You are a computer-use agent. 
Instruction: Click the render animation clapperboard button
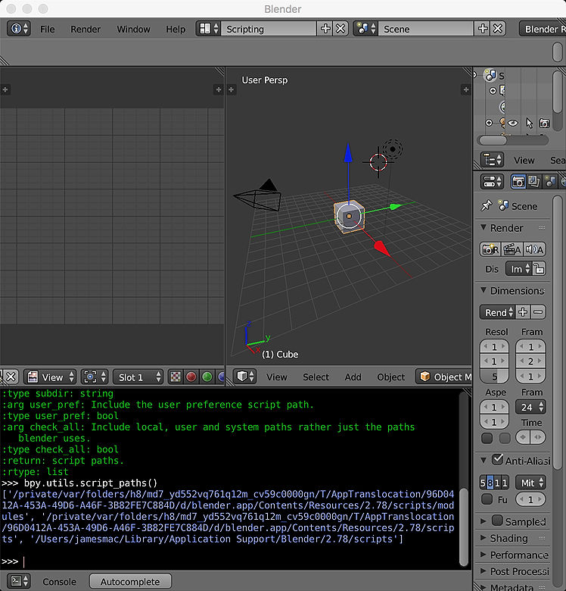tap(512, 249)
